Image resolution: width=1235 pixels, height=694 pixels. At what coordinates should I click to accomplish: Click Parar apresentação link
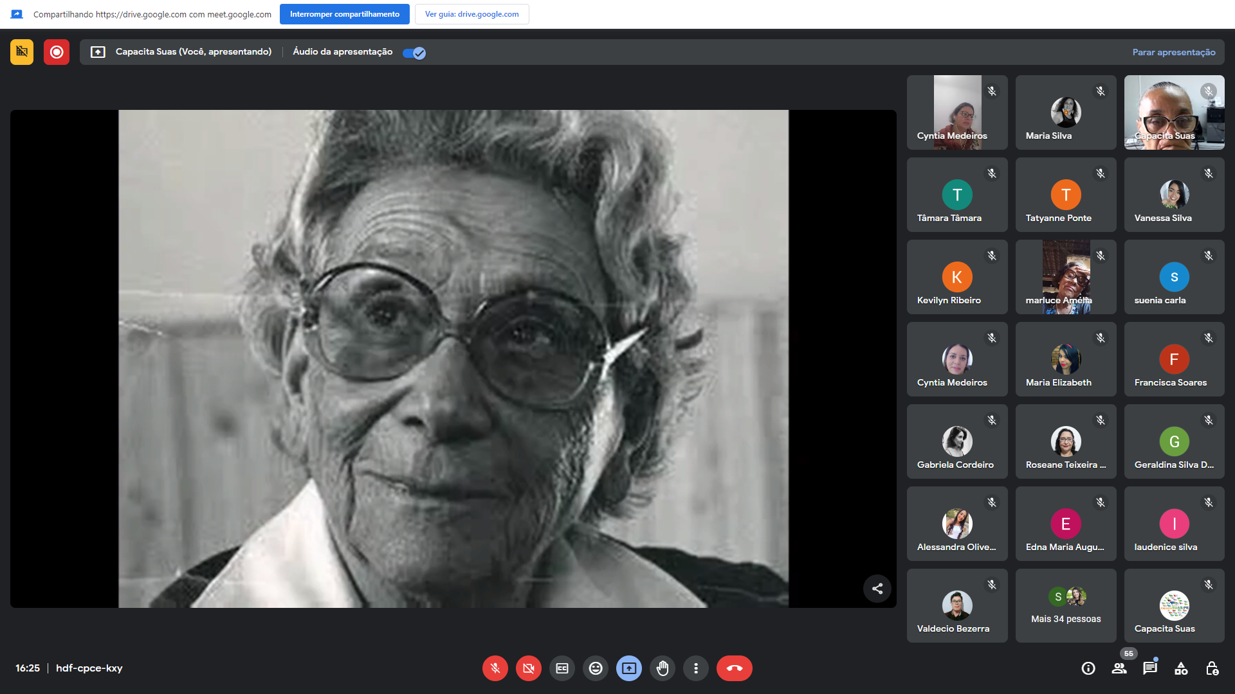pos(1173,52)
